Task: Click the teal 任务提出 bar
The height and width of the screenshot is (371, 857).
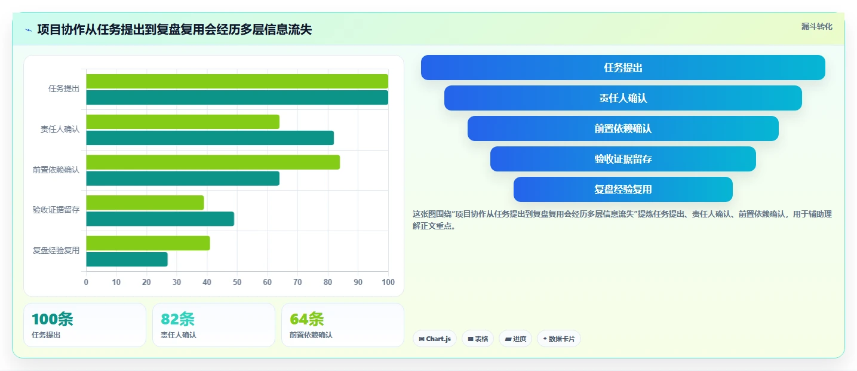Action: (x=237, y=97)
